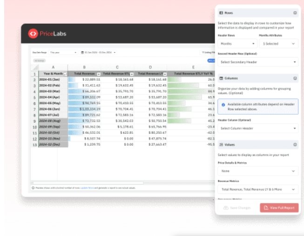Click the Rows section table icon
Image resolution: width=304 pixels, height=236 pixels.
point(221,13)
